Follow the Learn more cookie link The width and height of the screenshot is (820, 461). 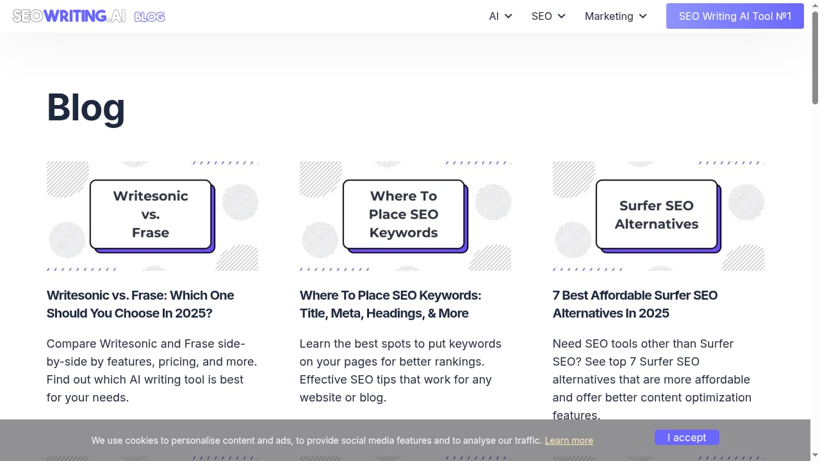tap(569, 441)
